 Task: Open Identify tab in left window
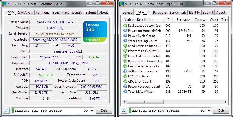click(x=77, y=13)
